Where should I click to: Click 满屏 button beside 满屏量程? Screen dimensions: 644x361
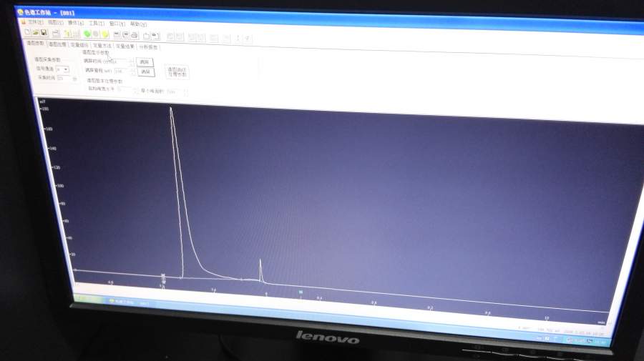point(146,71)
